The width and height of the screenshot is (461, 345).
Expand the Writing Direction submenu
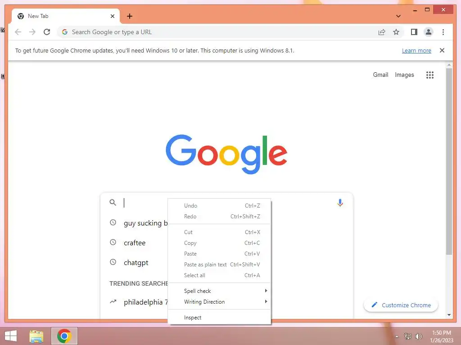(219, 302)
